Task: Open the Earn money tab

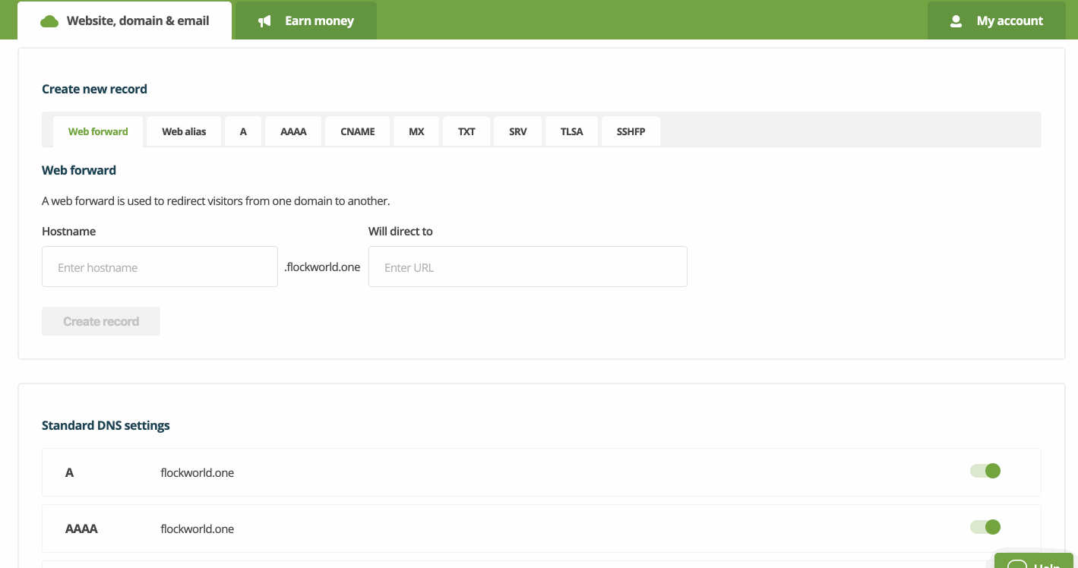Action: [306, 21]
